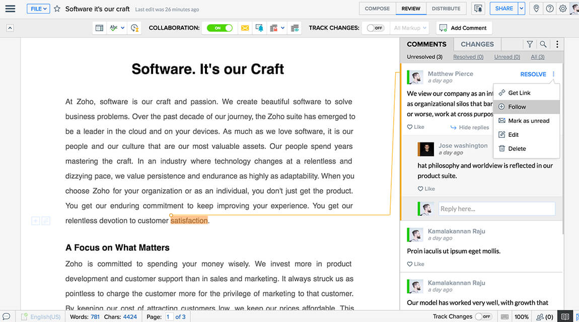Choose Follow from the comment menu

pos(517,107)
